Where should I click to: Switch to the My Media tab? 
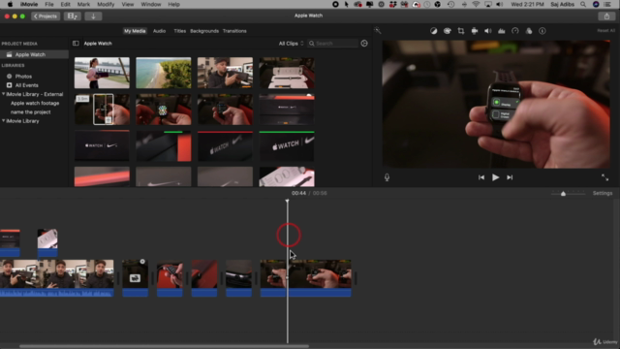click(x=135, y=31)
